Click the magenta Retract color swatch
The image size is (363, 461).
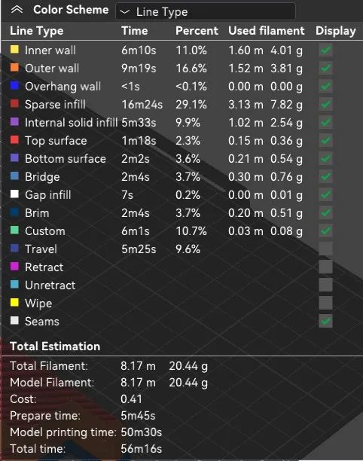point(14,267)
